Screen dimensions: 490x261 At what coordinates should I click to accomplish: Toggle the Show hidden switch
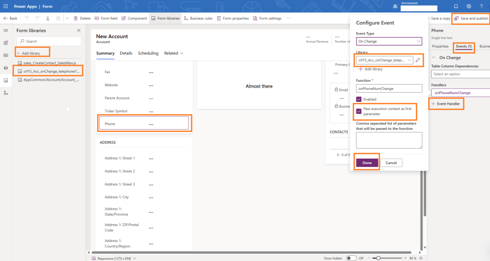click(x=352, y=258)
